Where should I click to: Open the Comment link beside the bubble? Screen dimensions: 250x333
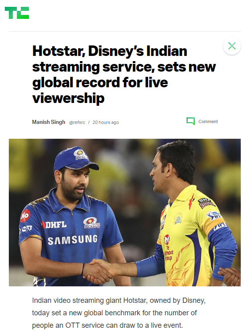tap(208, 121)
